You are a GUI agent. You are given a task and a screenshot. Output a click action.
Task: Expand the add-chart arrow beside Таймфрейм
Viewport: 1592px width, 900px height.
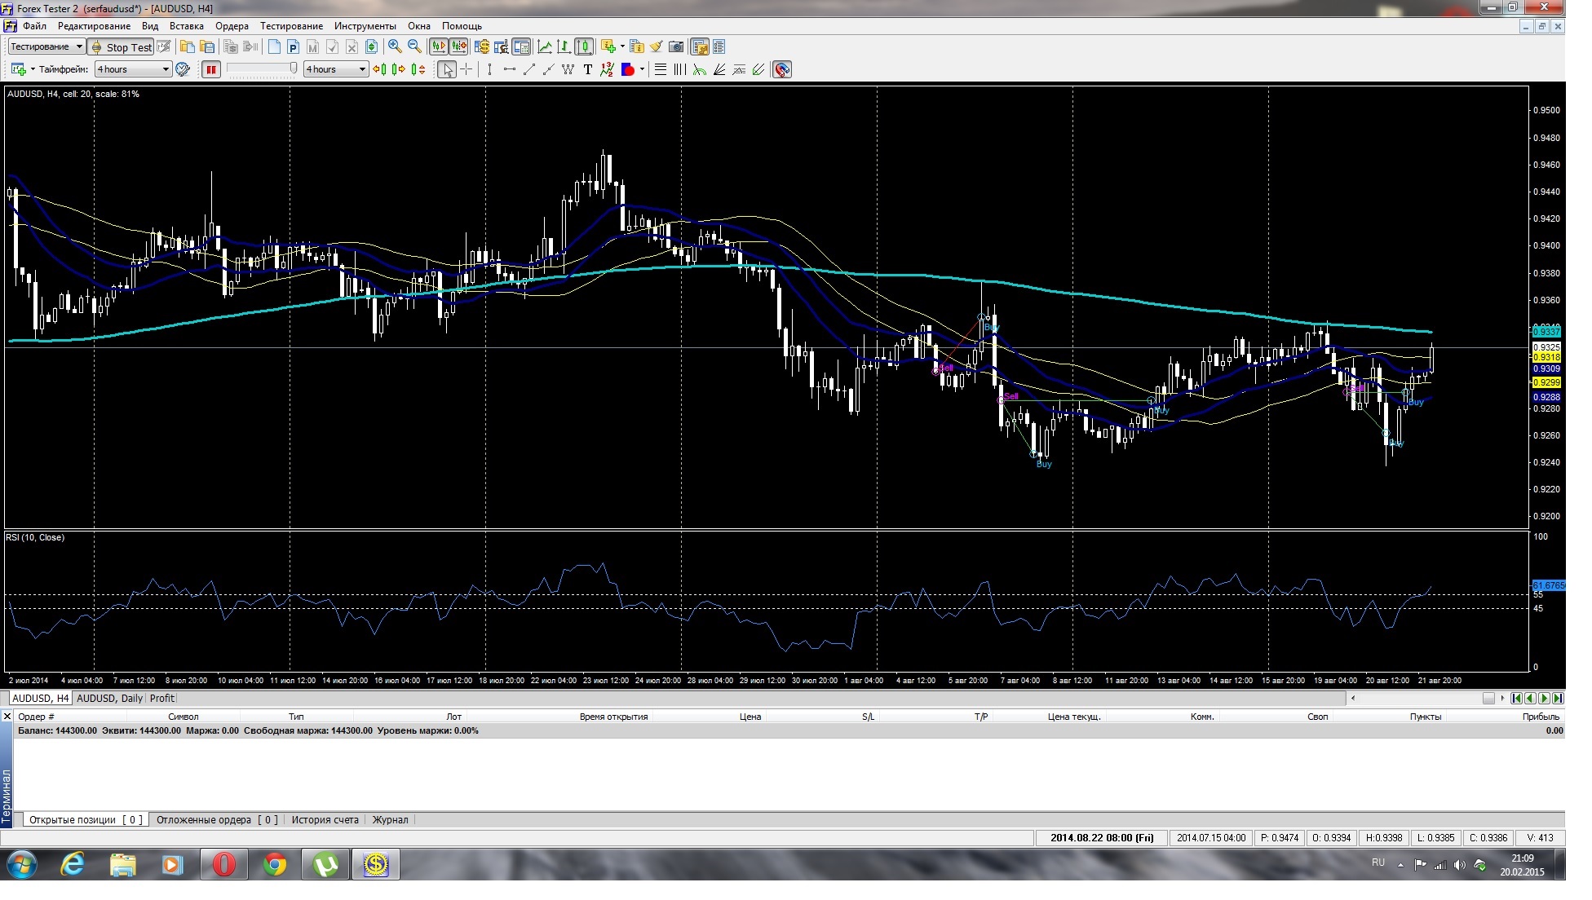point(33,69)
